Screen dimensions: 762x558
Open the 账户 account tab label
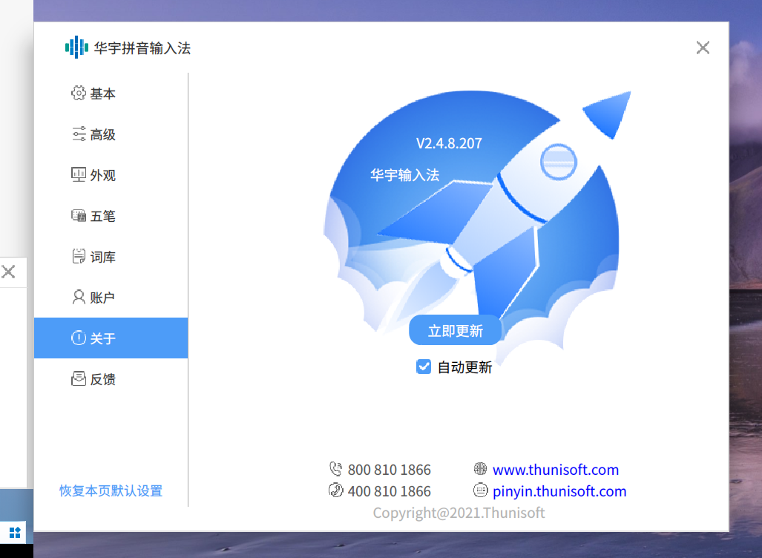tap(102, 298)
